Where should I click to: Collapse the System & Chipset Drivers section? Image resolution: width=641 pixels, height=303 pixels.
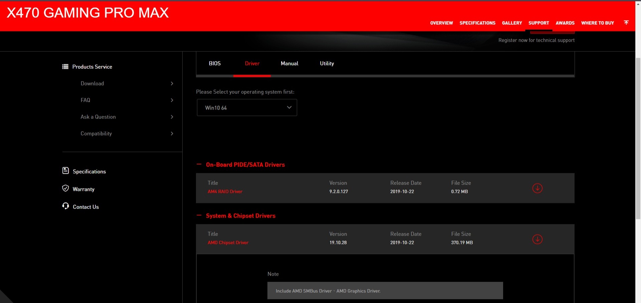[x=199, y=215]
